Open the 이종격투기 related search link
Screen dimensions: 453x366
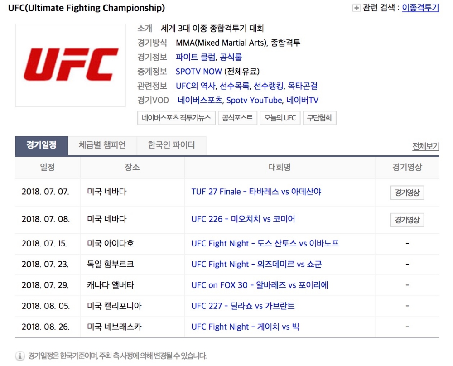420,8
